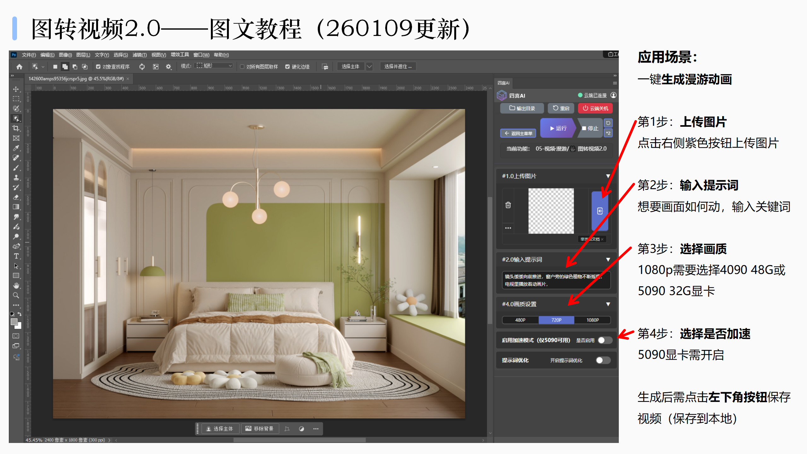Enable the prompt optimization switch
The width and height of the screenshot is (807, 454).
(603, 360)
